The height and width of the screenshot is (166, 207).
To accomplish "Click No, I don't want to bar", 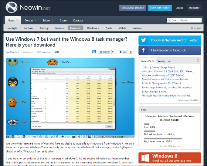I will (163, 139).
